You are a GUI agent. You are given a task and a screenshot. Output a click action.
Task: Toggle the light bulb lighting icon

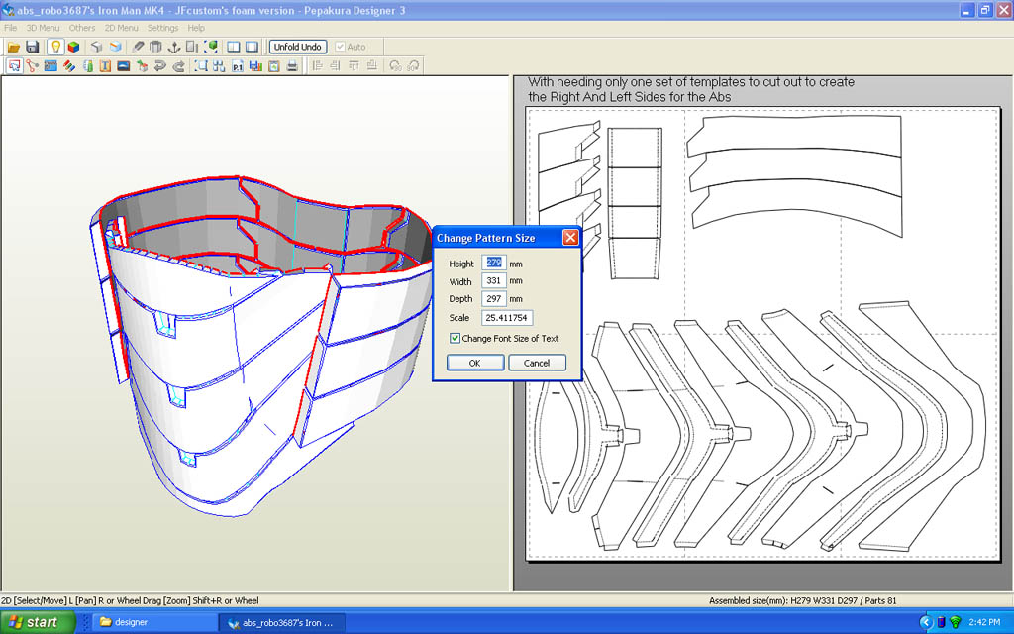click(x=55, y=47)
